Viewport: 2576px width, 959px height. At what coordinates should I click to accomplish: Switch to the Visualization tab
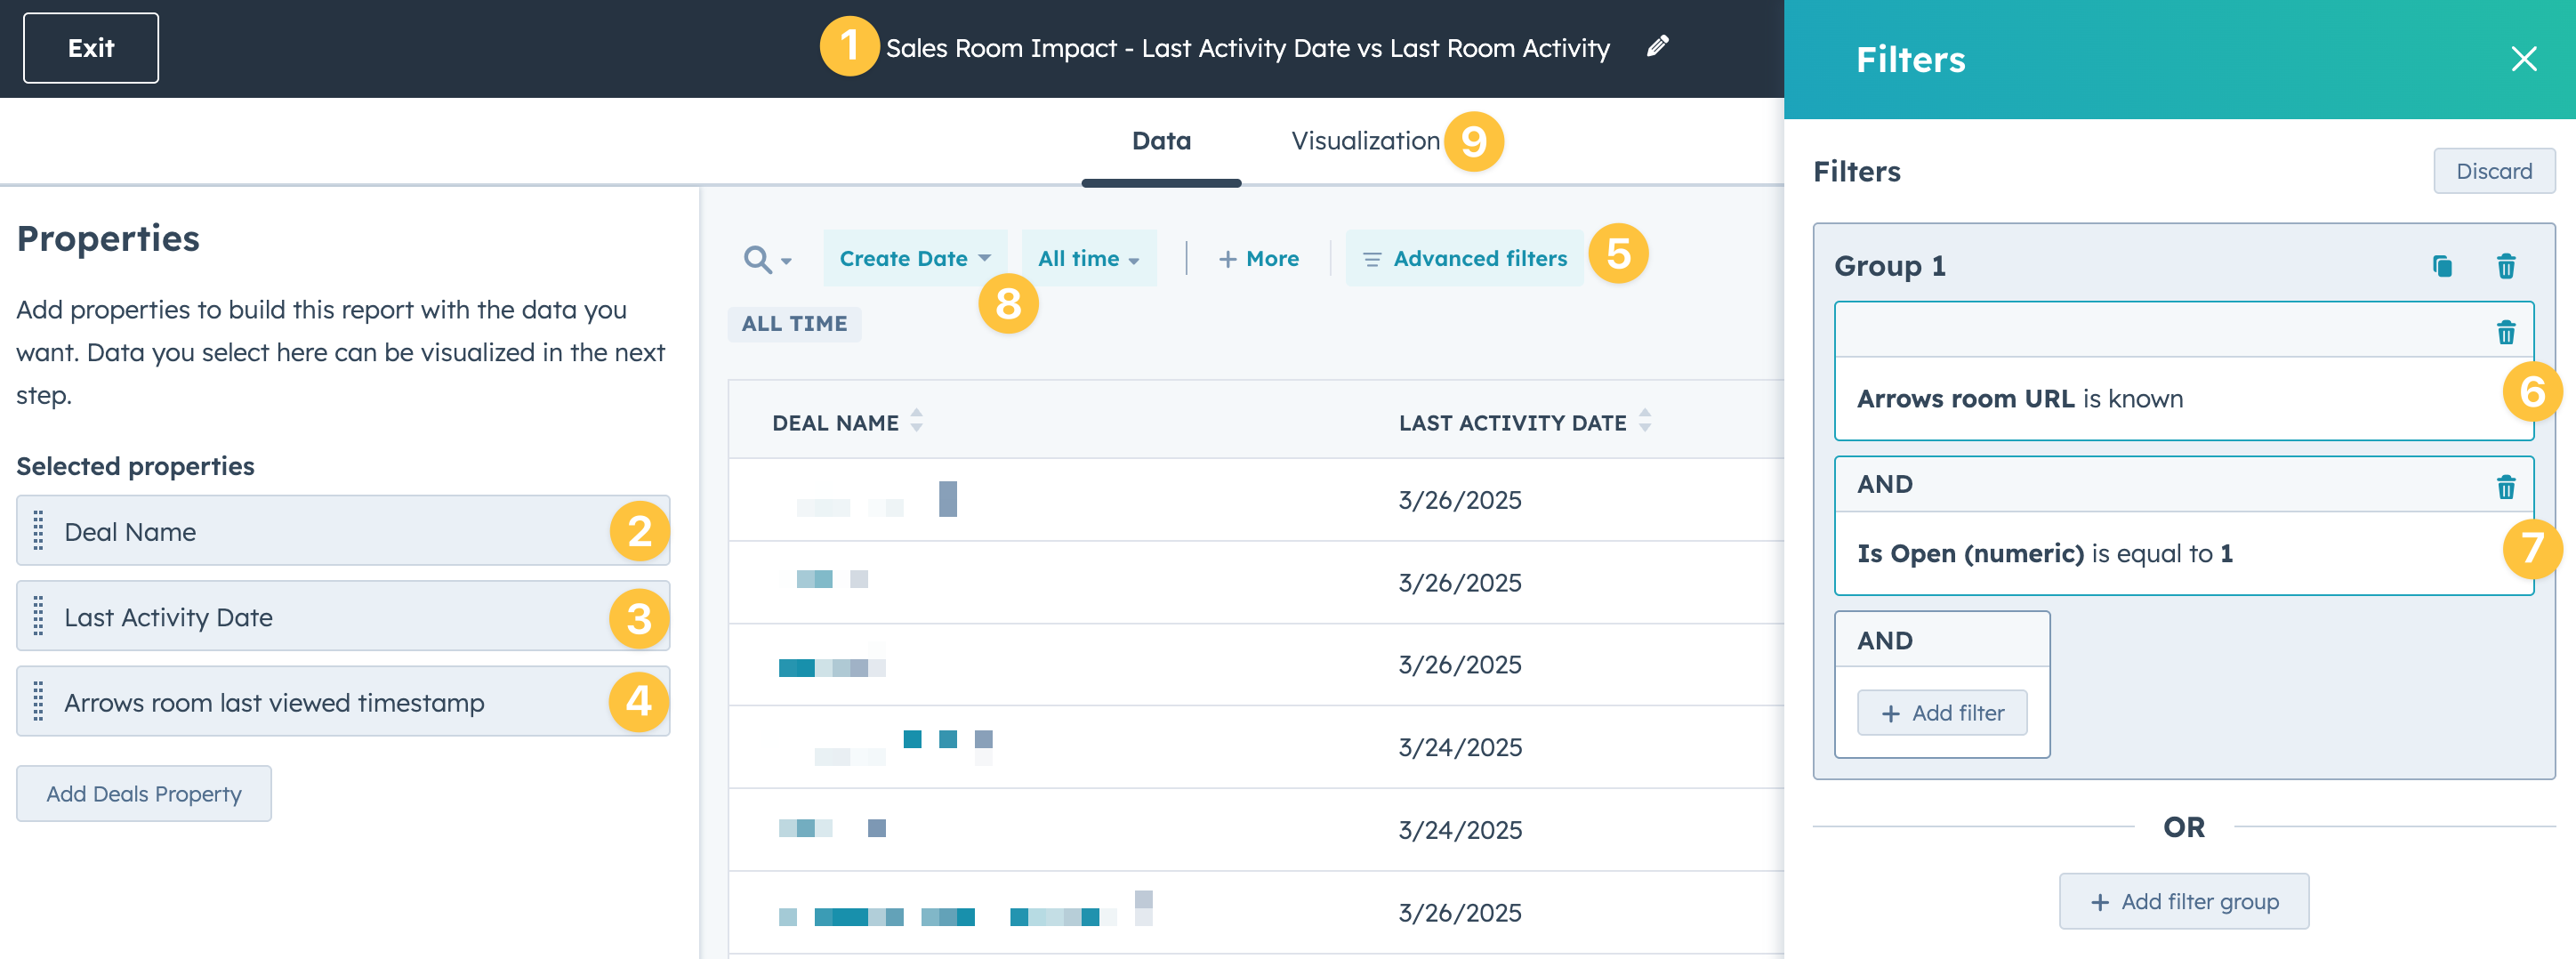(1365, 141)
